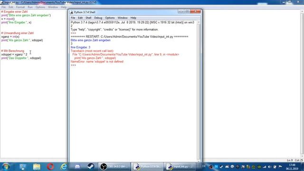Click the editor window title bar icon
The width and height of the screenshot is (304, 171).
[x=2, y=2]
